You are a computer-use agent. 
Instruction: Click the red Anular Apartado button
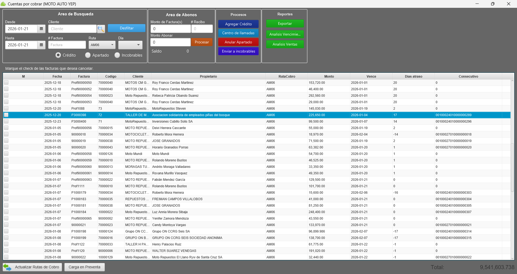238,42
